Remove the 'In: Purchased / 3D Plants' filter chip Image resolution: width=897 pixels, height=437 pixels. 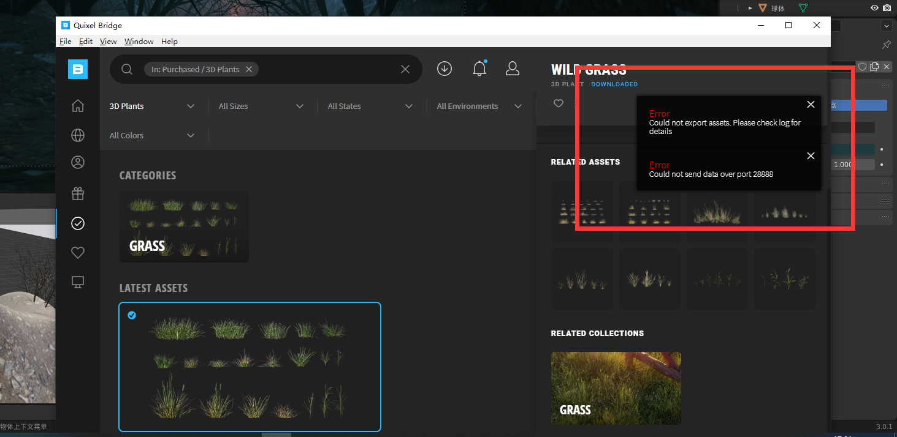(x=249, y=69)
